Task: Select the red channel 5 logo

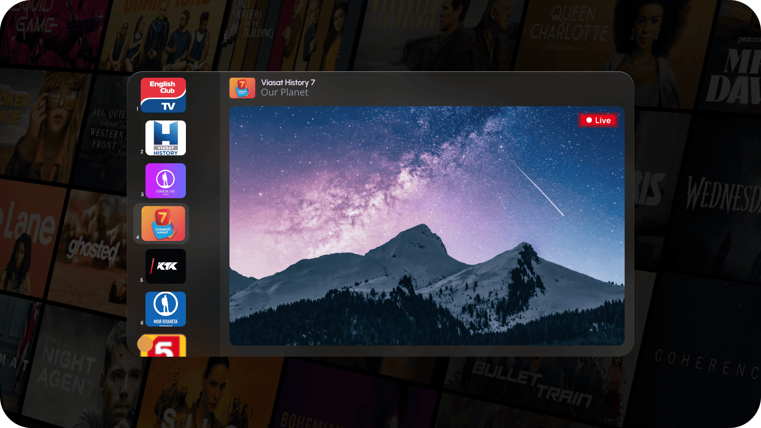Action: (163, 346)
